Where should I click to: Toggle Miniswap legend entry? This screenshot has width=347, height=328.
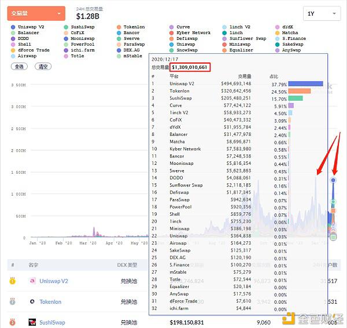[237, 45]
